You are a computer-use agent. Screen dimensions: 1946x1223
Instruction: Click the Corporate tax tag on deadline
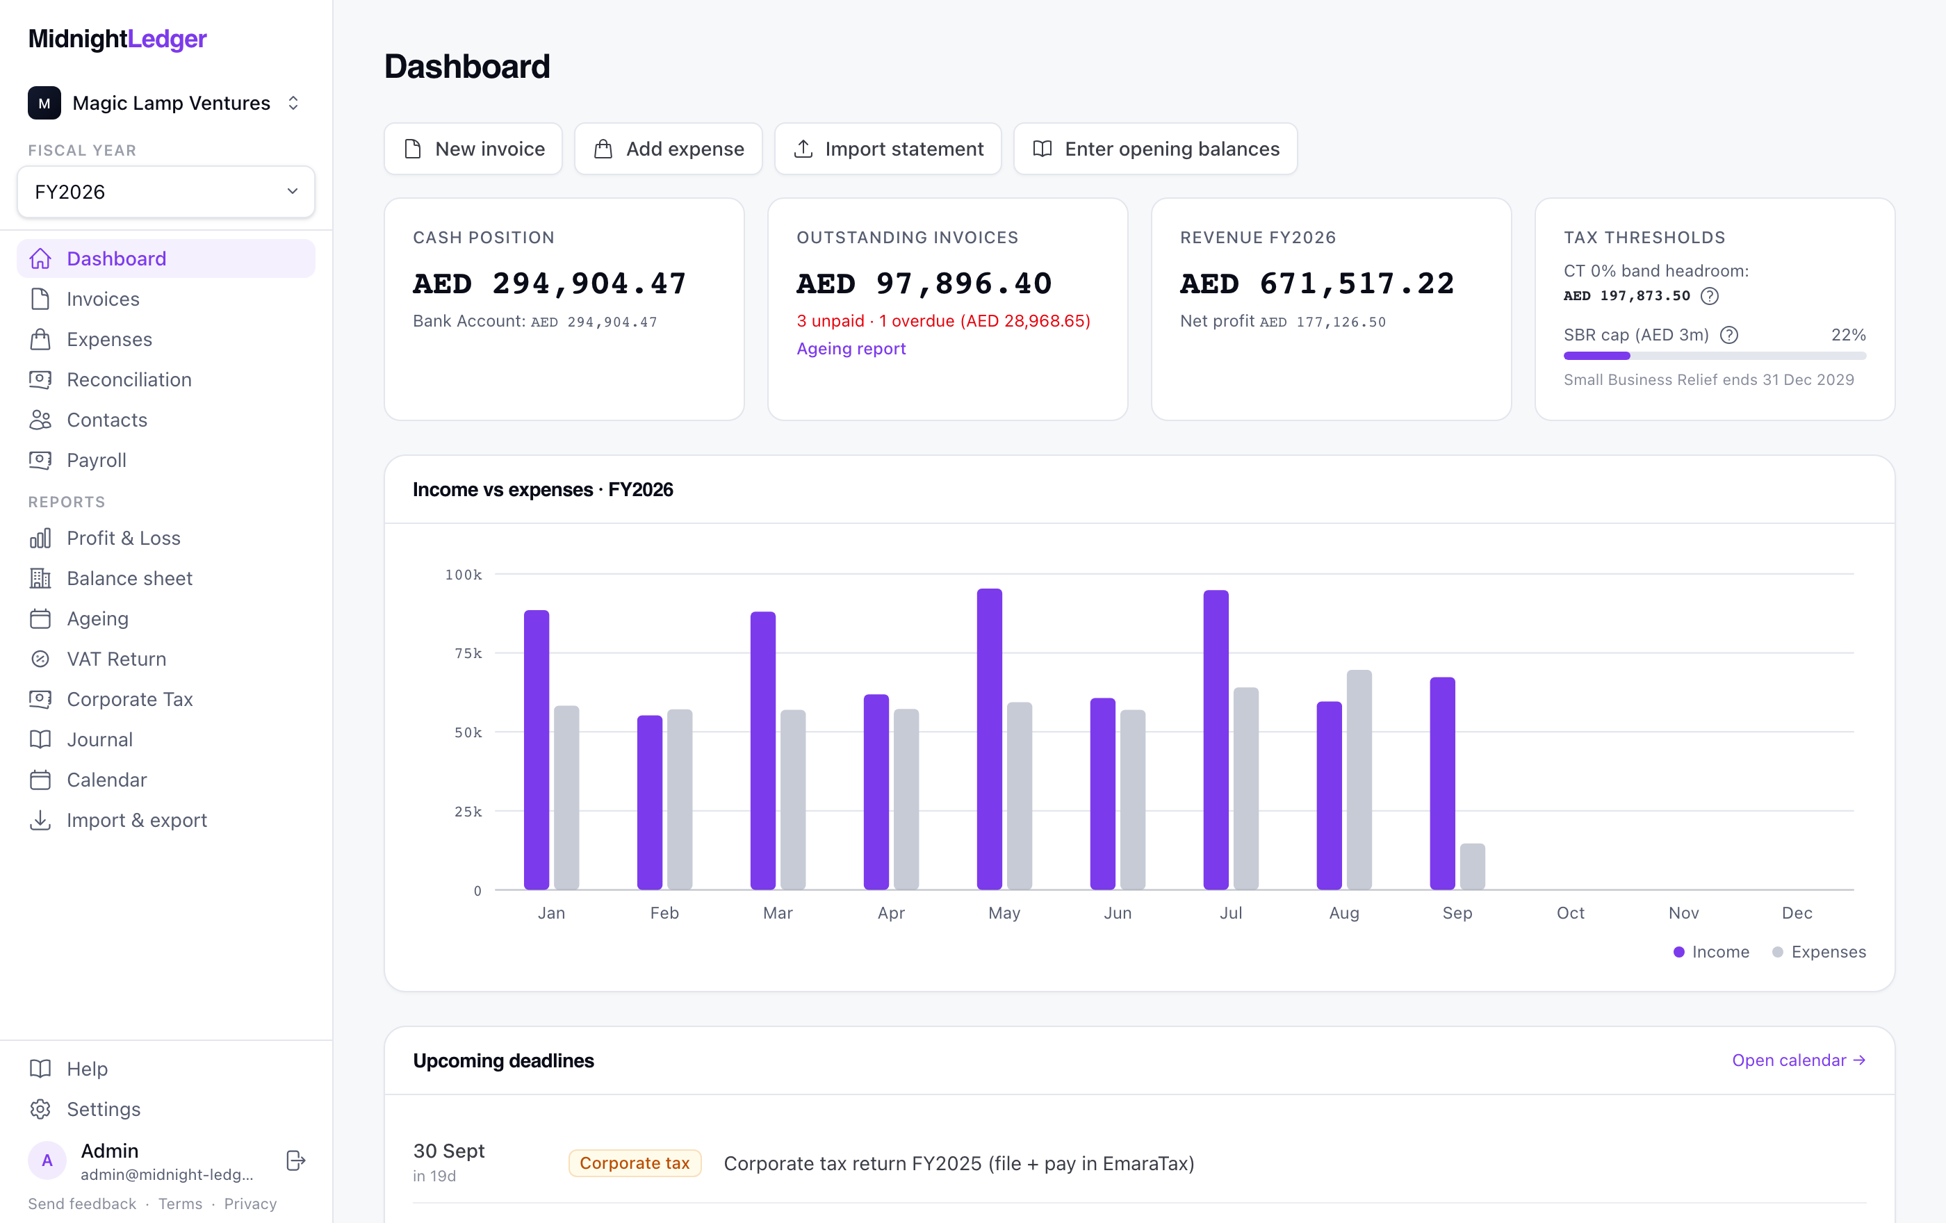tap(635, 1163)
